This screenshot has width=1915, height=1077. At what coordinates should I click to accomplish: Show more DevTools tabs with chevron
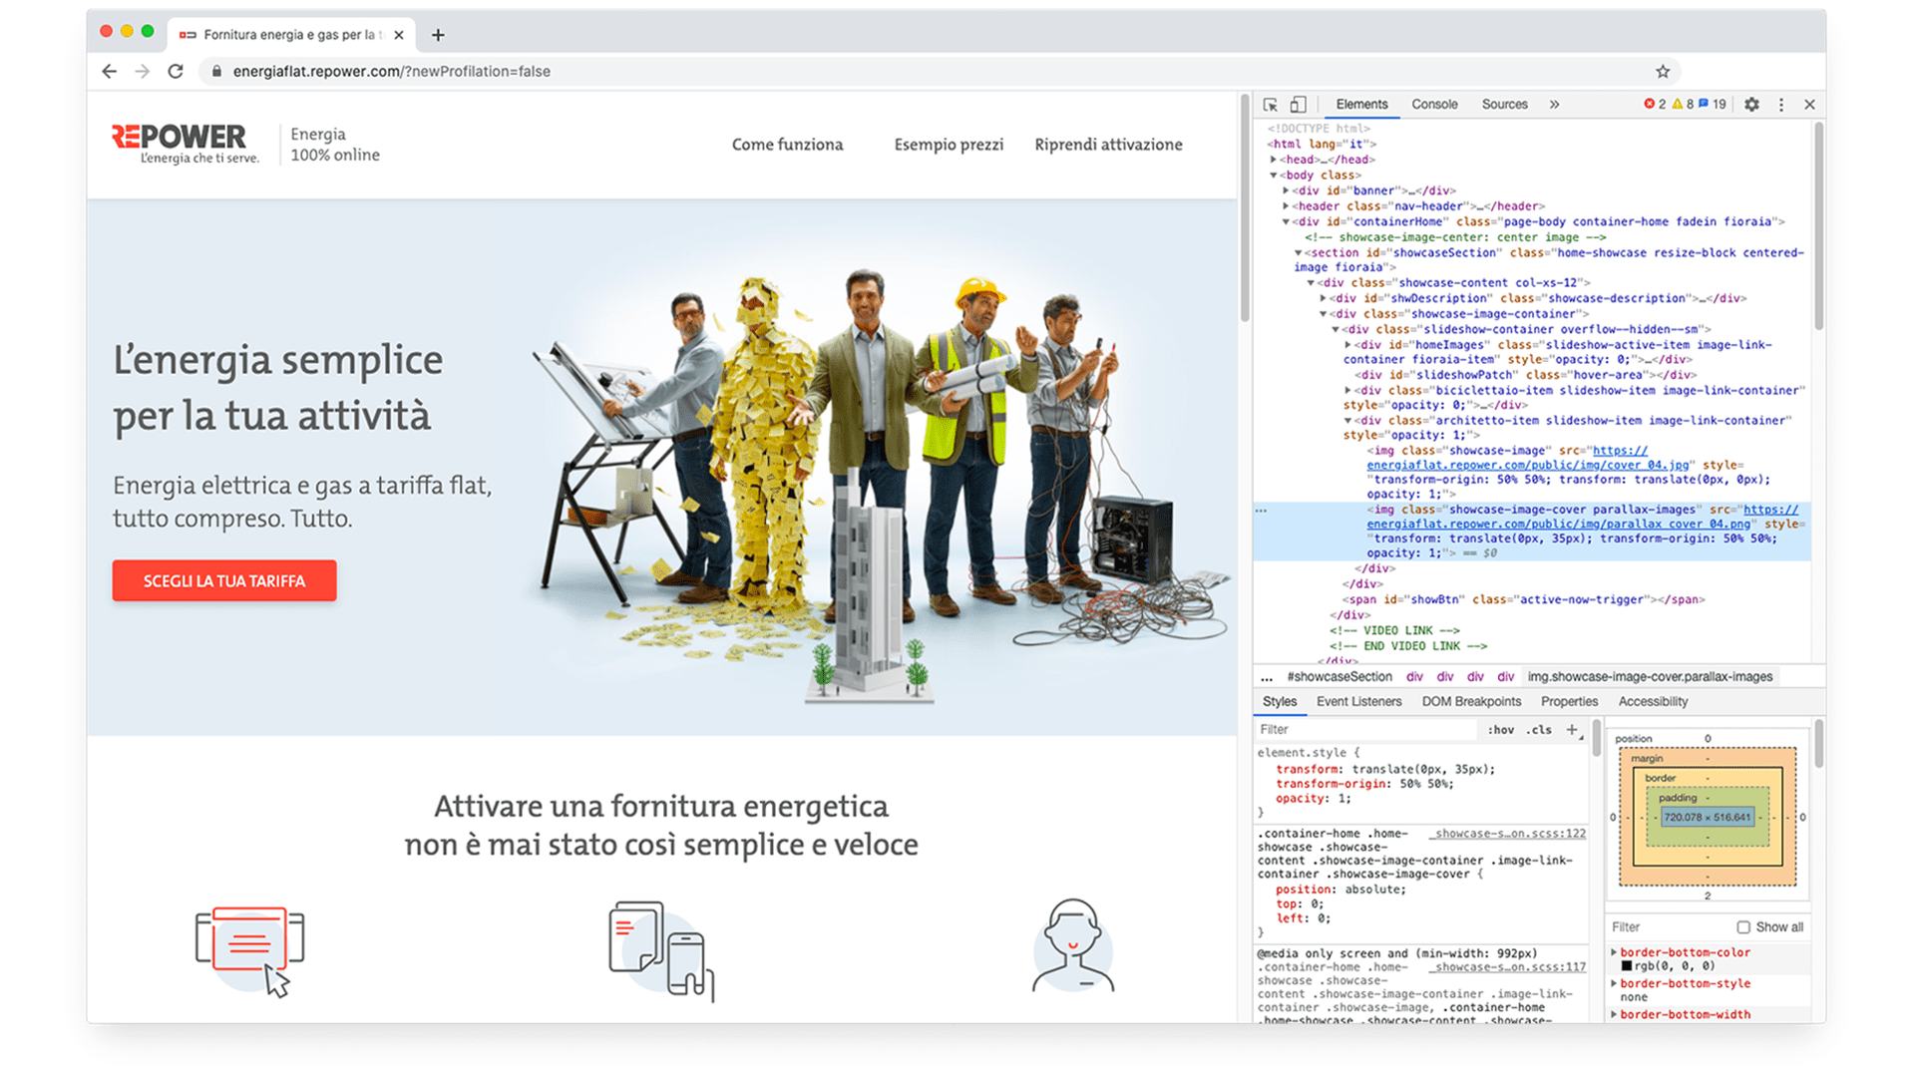pos(1554,105)
